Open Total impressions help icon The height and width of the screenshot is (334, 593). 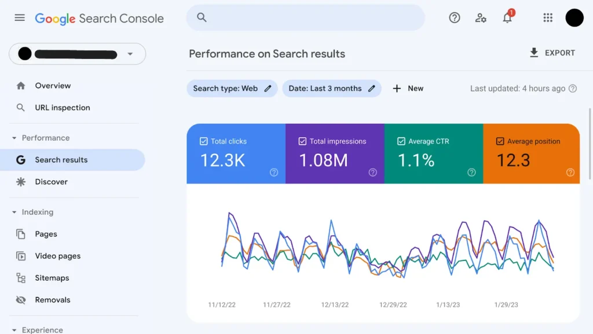(373, 172)
